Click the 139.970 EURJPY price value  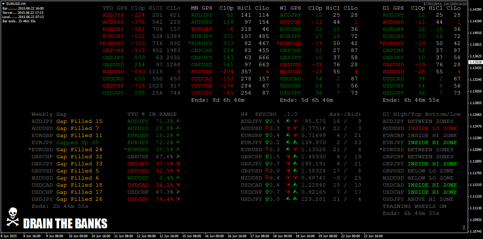[x=313, y=142]
